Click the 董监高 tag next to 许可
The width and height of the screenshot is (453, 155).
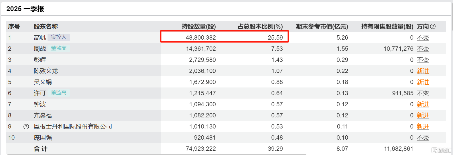point(59,93)
